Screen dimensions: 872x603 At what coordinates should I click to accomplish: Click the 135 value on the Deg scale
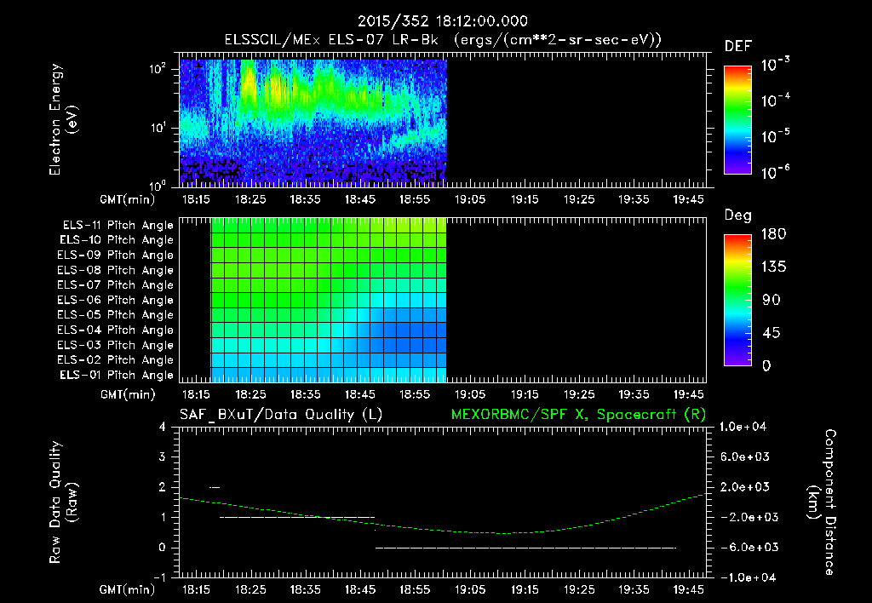pyautogui.click(x=773, y=267)
